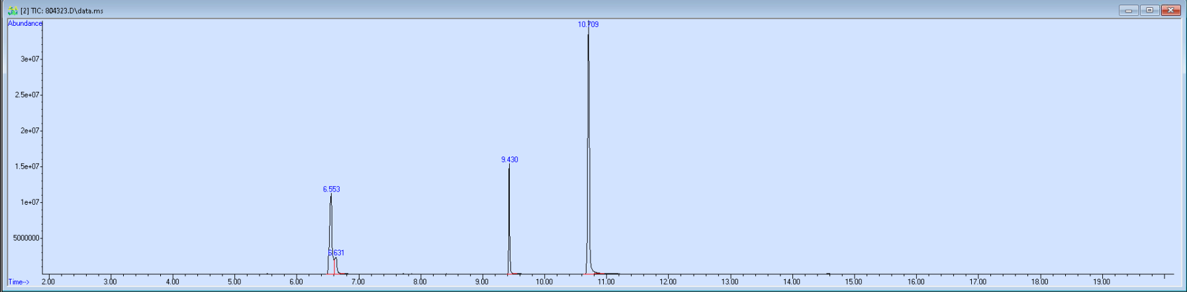
Task: Click the 2.00 time axis value
Action: pyautogui.click(x=48, y=282)
